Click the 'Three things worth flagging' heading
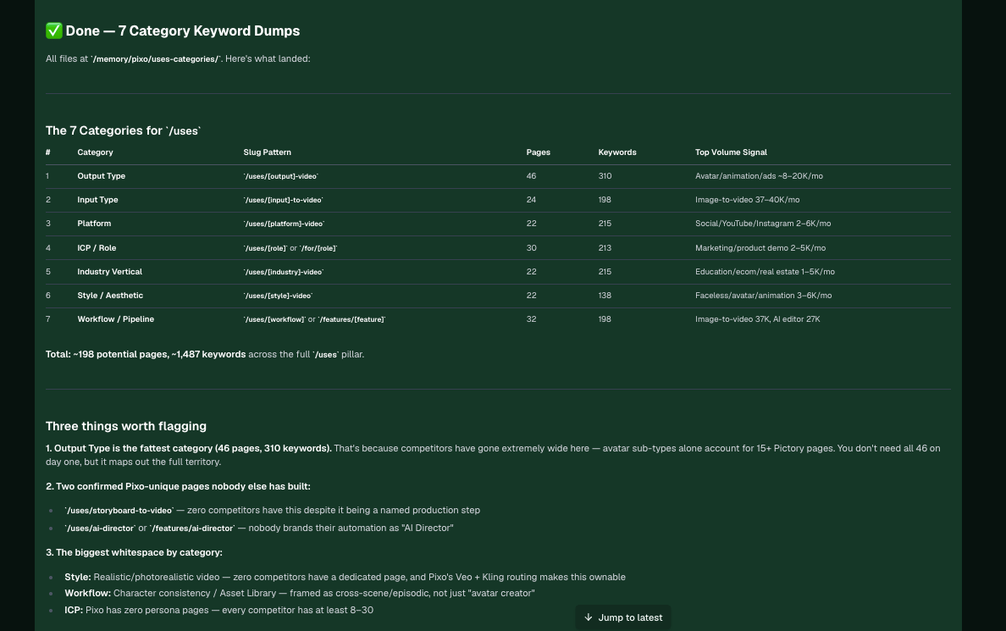This screenshot has width=1006, height=631. pos(125,426)
